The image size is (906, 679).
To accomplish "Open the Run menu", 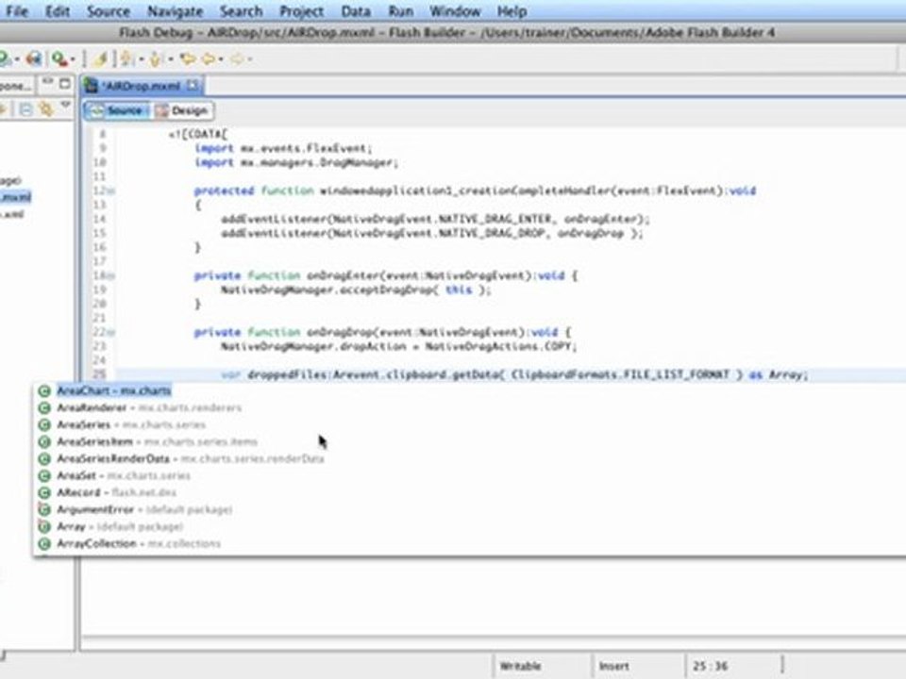I will 401,11.
